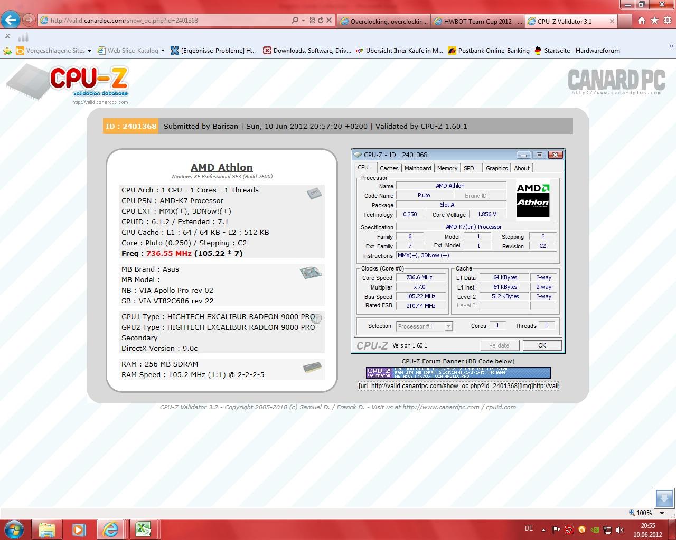Switch to Internet Explorer taskbar icon

[111, 529]
